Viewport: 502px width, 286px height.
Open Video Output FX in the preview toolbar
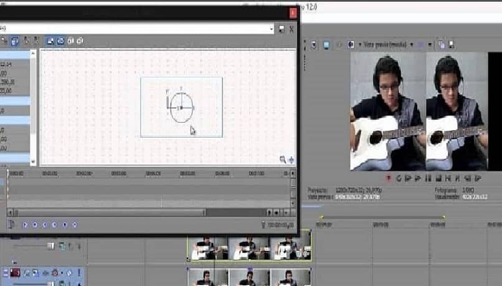coord(339,45)
